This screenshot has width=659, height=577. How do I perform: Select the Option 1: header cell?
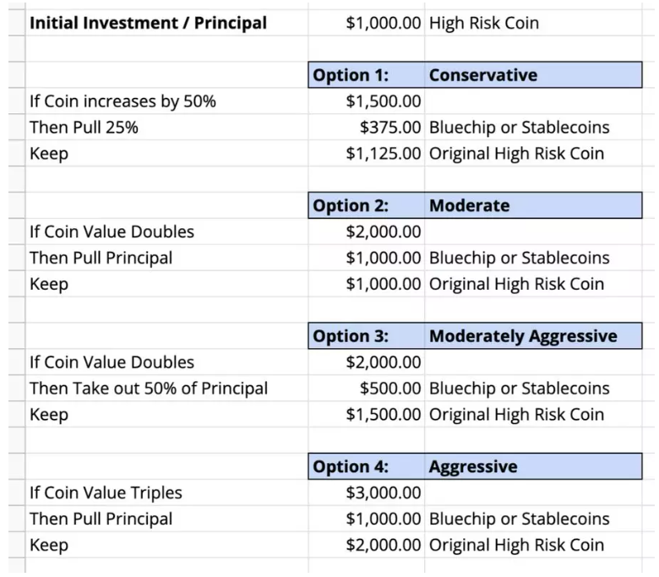366,75
